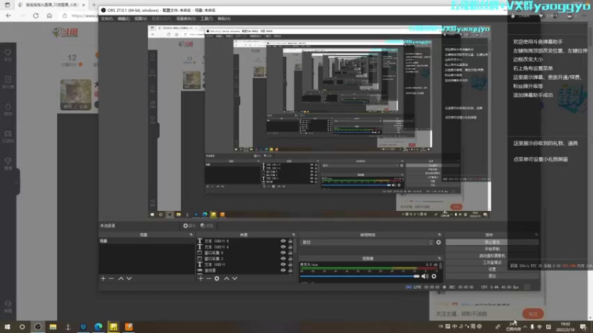Click the streamer cat avatar thumbnail on Douyu

point(76,95)
